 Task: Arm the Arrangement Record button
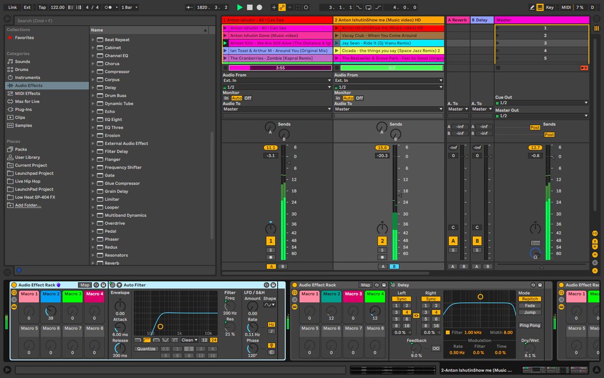[259, 8]
